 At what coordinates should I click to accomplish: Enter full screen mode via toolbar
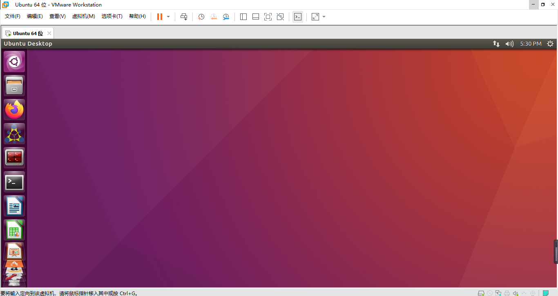tap(268, 17)
